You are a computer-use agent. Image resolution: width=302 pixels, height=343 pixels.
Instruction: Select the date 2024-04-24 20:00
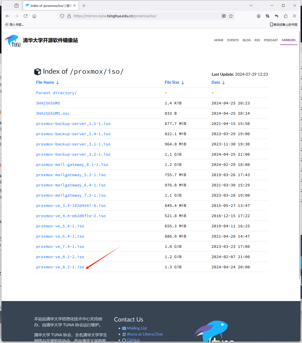tap(231, 267)
